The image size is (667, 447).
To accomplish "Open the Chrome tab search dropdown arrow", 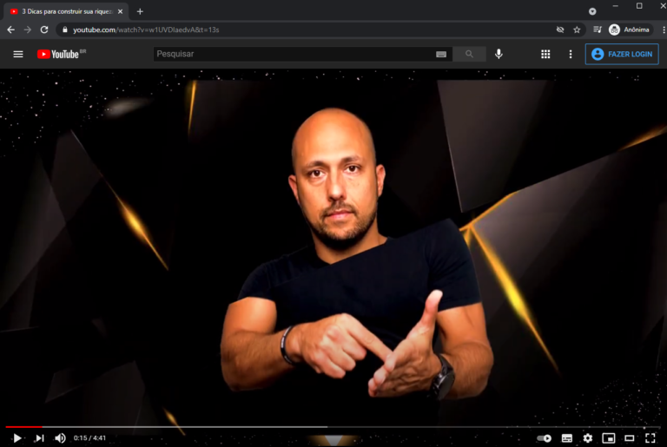I will click(x=592, y=11).
